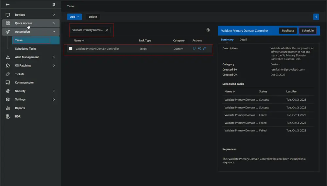Viewport: 327px width, 186px height.
Task: Click the ram.kishor@provaltech.com creator text
Action: point(287,69)
